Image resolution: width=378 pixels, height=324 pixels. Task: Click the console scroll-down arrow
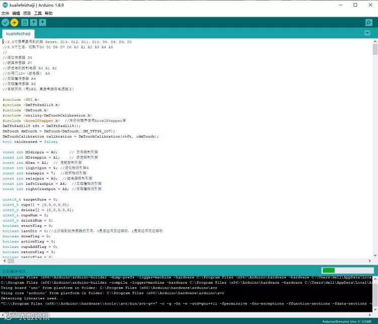[375, 309]
